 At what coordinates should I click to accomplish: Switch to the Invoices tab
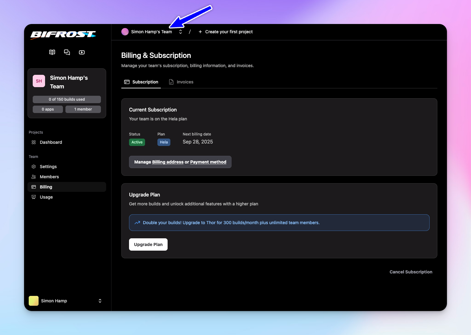[181, 82]
